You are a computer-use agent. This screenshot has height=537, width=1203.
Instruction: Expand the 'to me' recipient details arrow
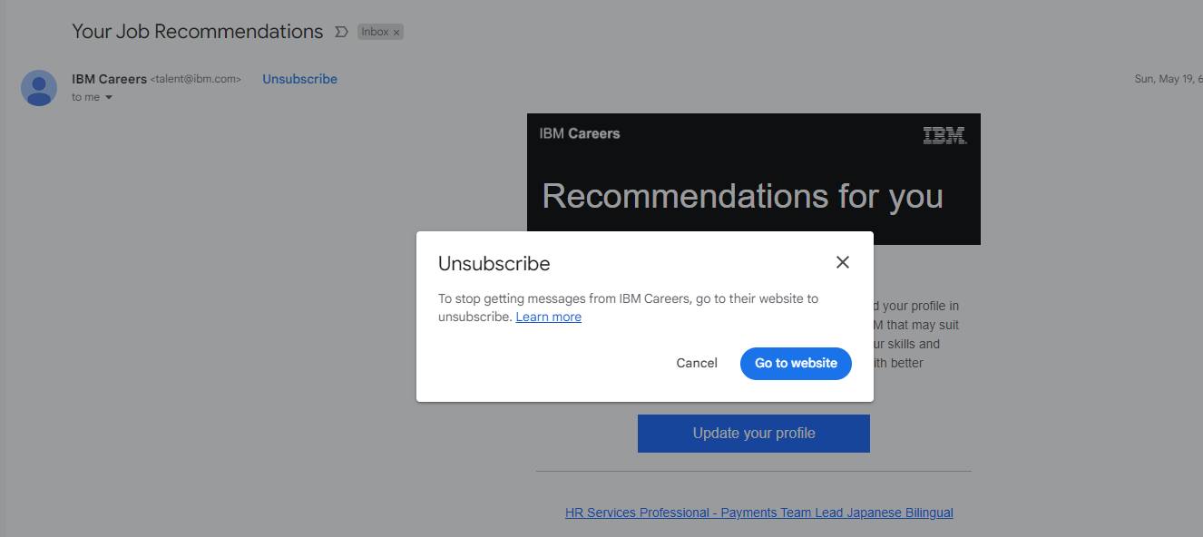click(109, 97)
